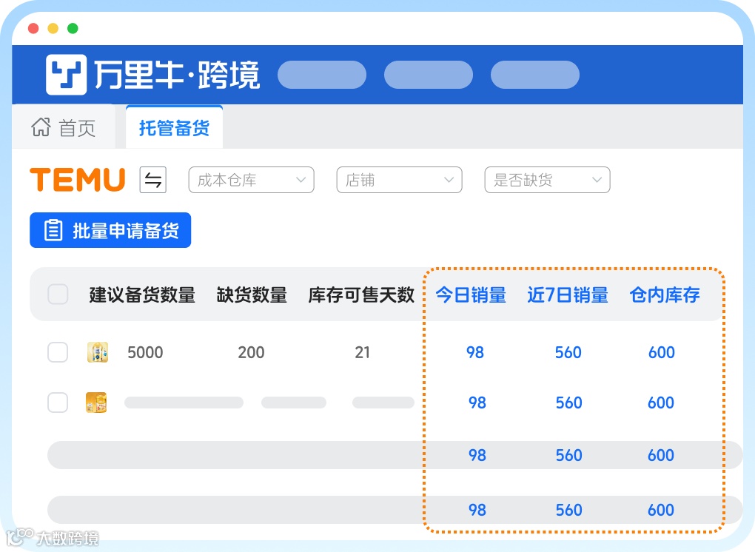Expand the 成本仓库 dropdown

point(252,180)
